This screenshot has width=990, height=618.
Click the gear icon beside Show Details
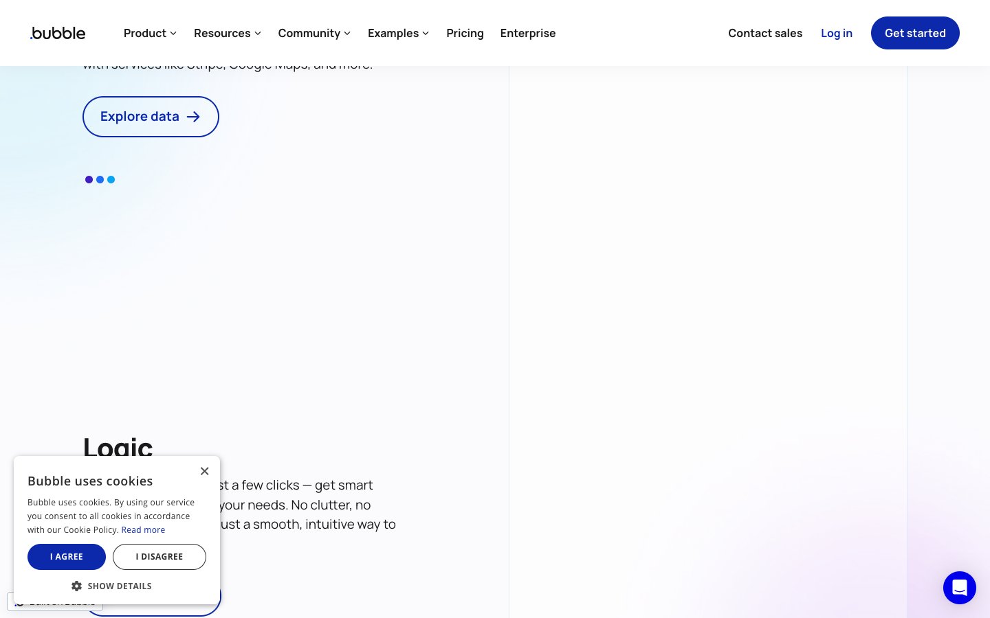point(76,586)
